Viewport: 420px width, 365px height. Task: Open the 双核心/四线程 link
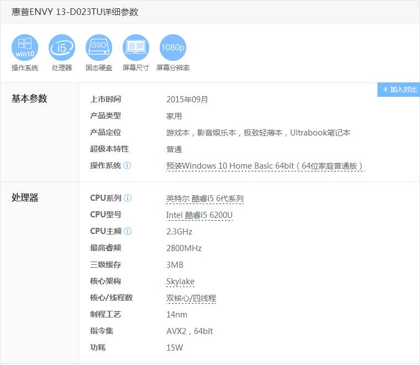191,298
